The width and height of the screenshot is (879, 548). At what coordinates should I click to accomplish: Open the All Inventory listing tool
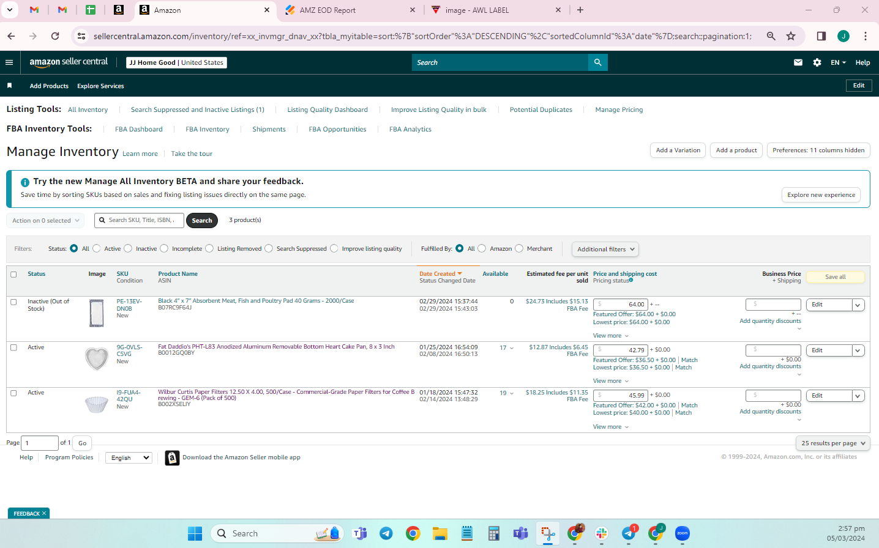tap(88, 110)
